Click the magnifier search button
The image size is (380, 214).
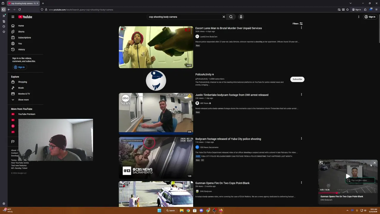coord(231,17)
